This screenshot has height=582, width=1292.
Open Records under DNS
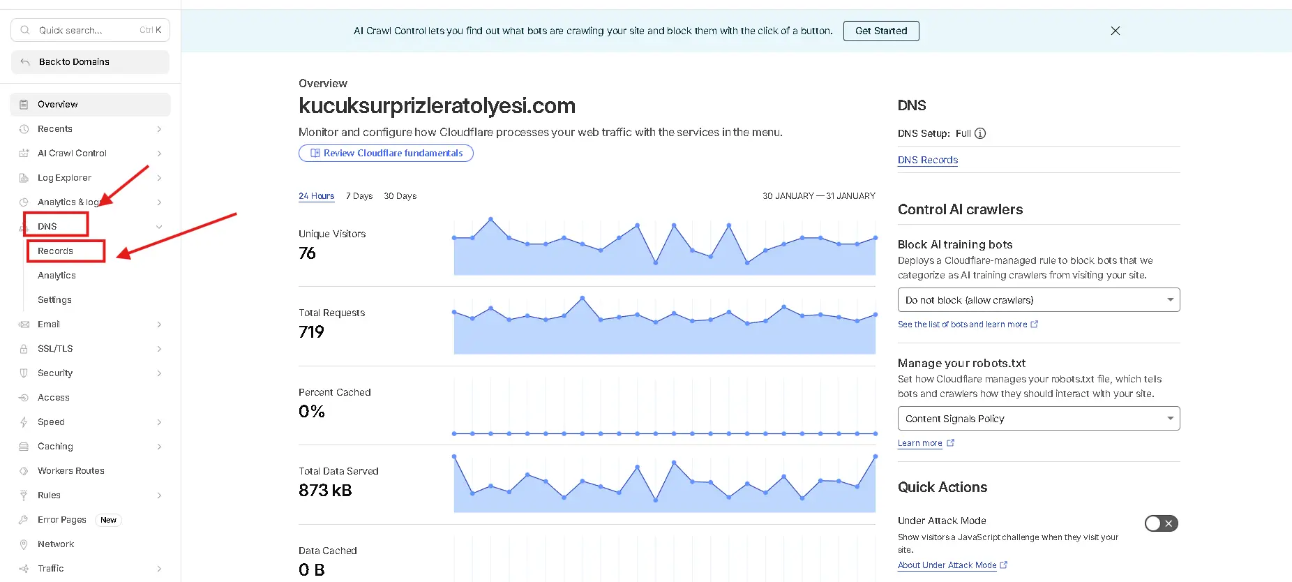tap(55, 251)
